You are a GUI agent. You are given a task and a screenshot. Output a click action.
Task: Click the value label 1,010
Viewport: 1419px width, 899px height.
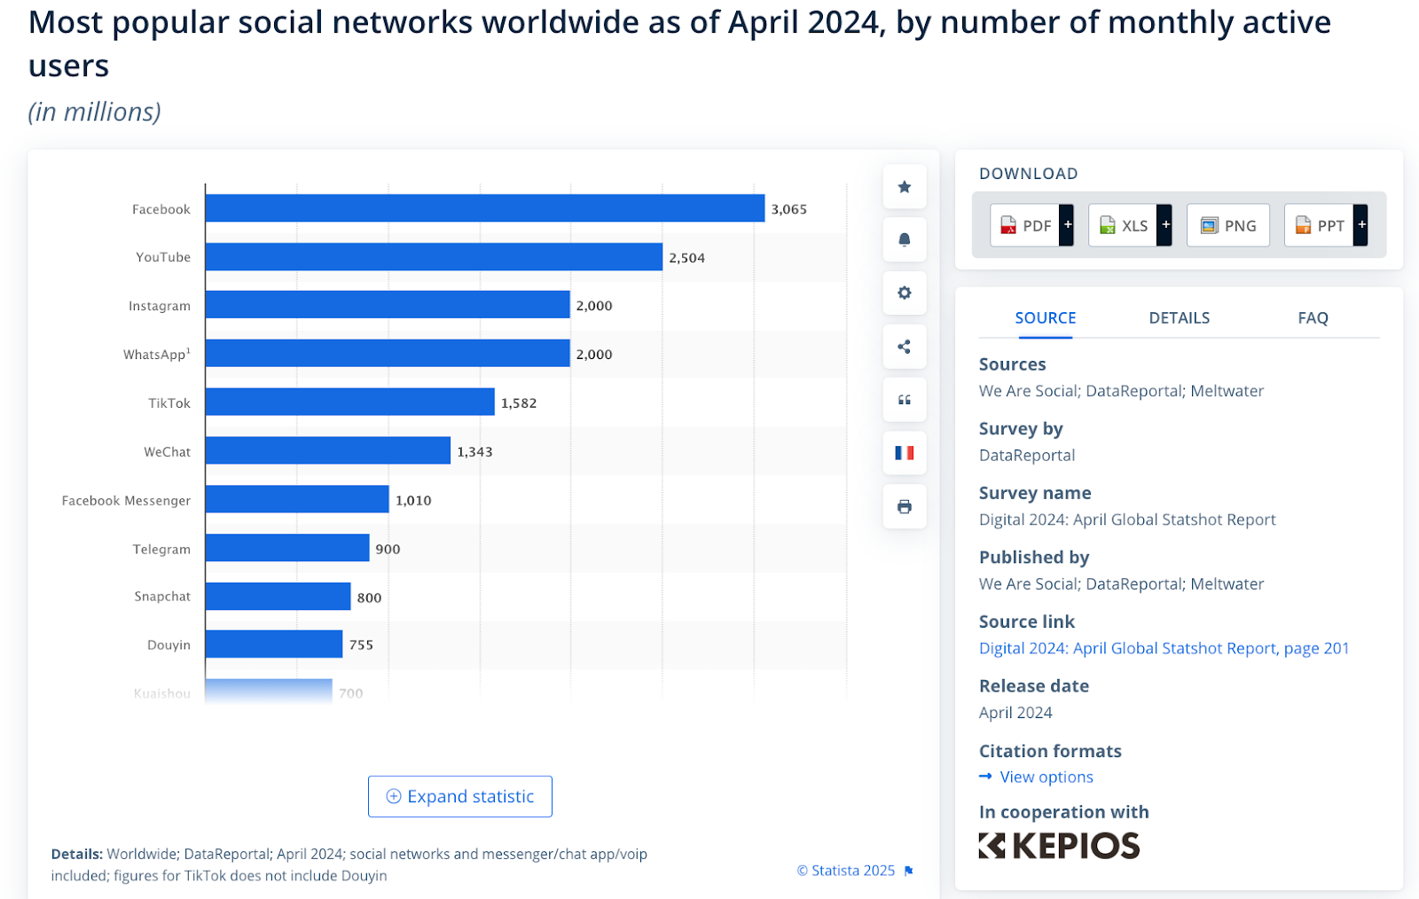pyautogui.click(x=413, y=501)
